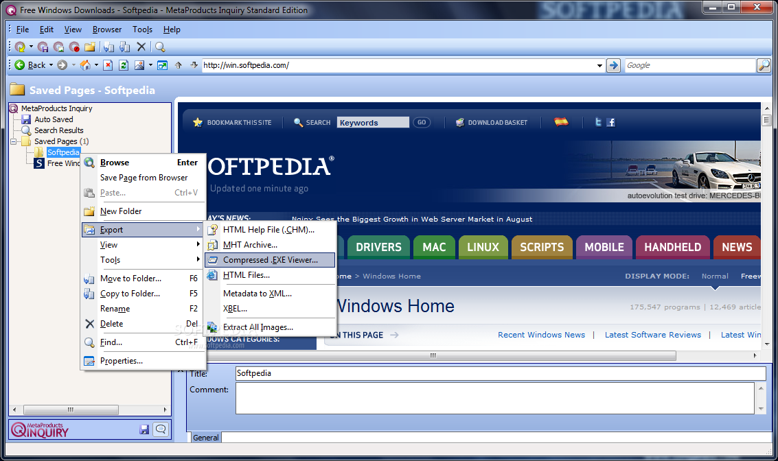Click the save-page-with-picture toolbar icon

[58, 47]
